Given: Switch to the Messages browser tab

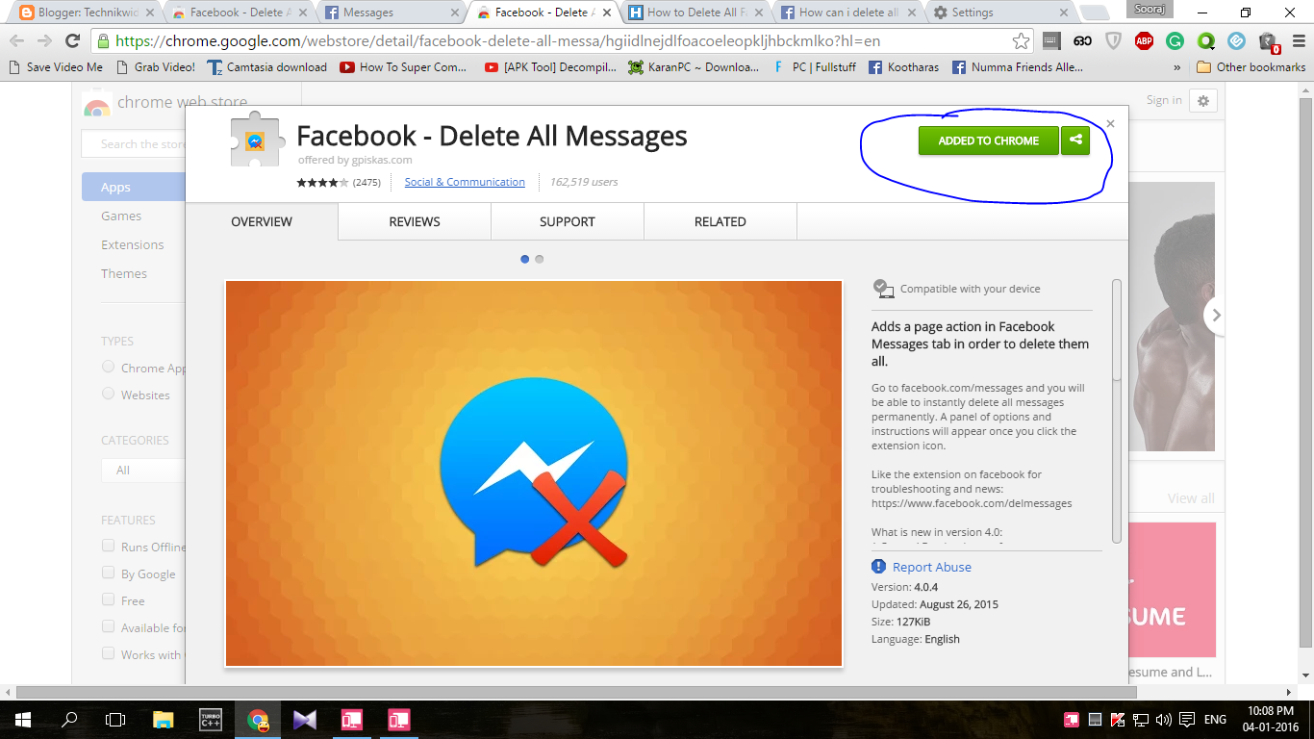Looking at the screenshot, I should (390, 13).
